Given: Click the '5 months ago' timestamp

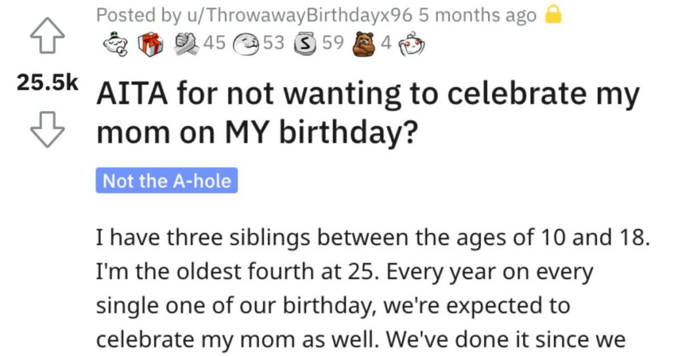Looking at the screenshot, I should [477, 15].
